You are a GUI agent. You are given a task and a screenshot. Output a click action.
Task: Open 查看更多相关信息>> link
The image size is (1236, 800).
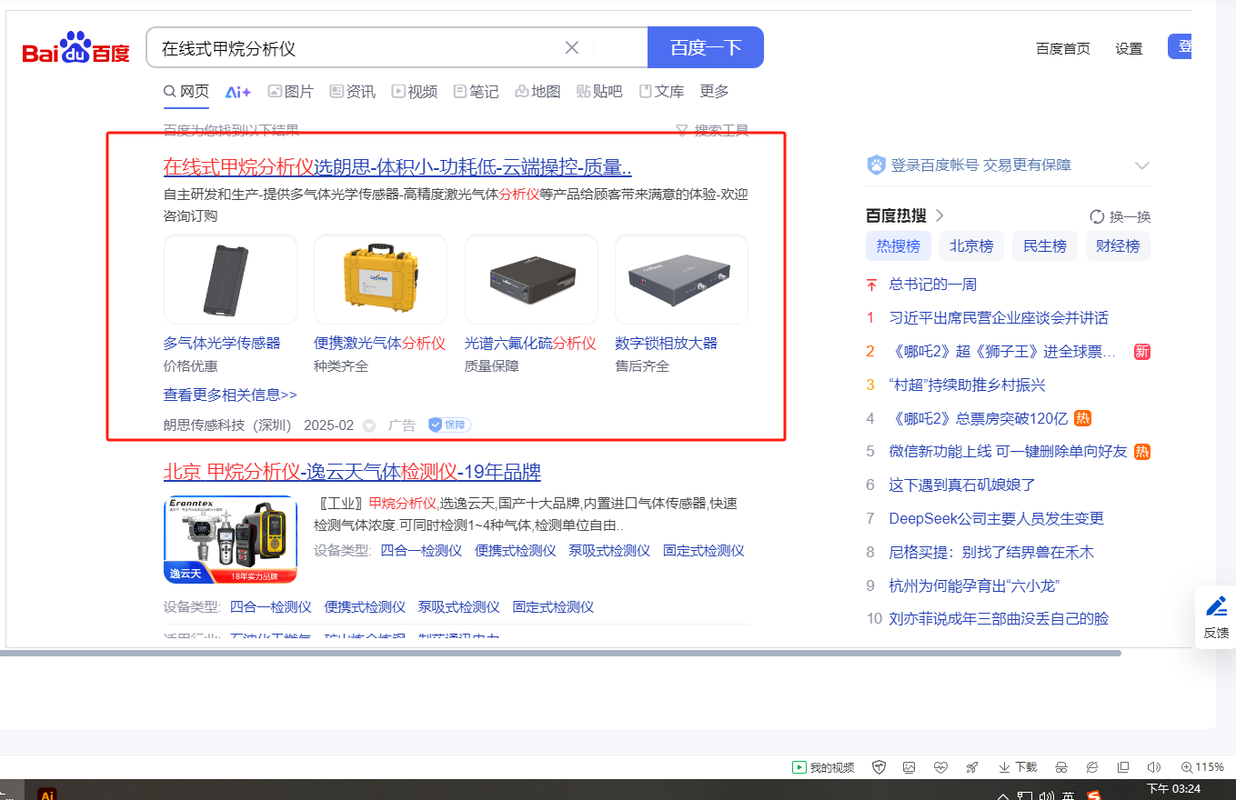pyautogui.click(x=230, y=395)
